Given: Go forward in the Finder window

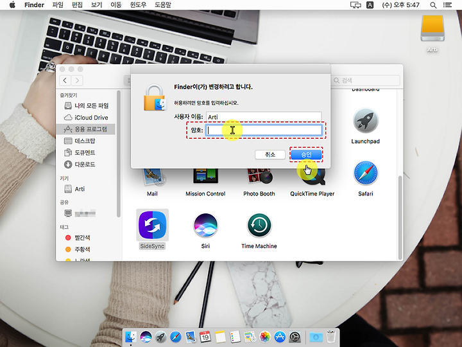Looking at the screenshot, I should click(x=77, y=80).
